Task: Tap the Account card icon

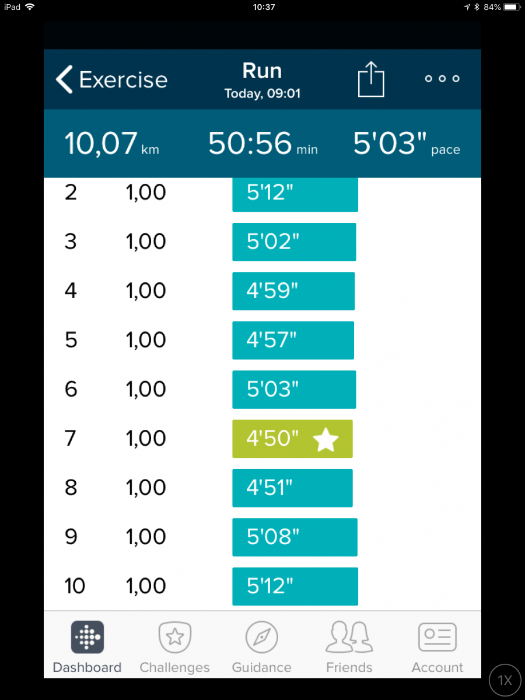Action: (x=437, y=637)
